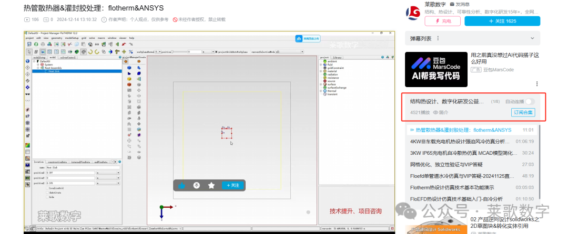Toggle the projectGridOntoWorkplane checkbox
The width and height of the screenshot is (568, 234).
coord(216,51)
